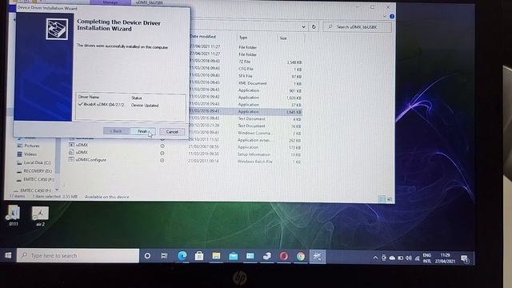Image resolution: width=512 pixels, height=288 pixels.
Task: Sort files by Size column
Action: (x=283, y=38)
